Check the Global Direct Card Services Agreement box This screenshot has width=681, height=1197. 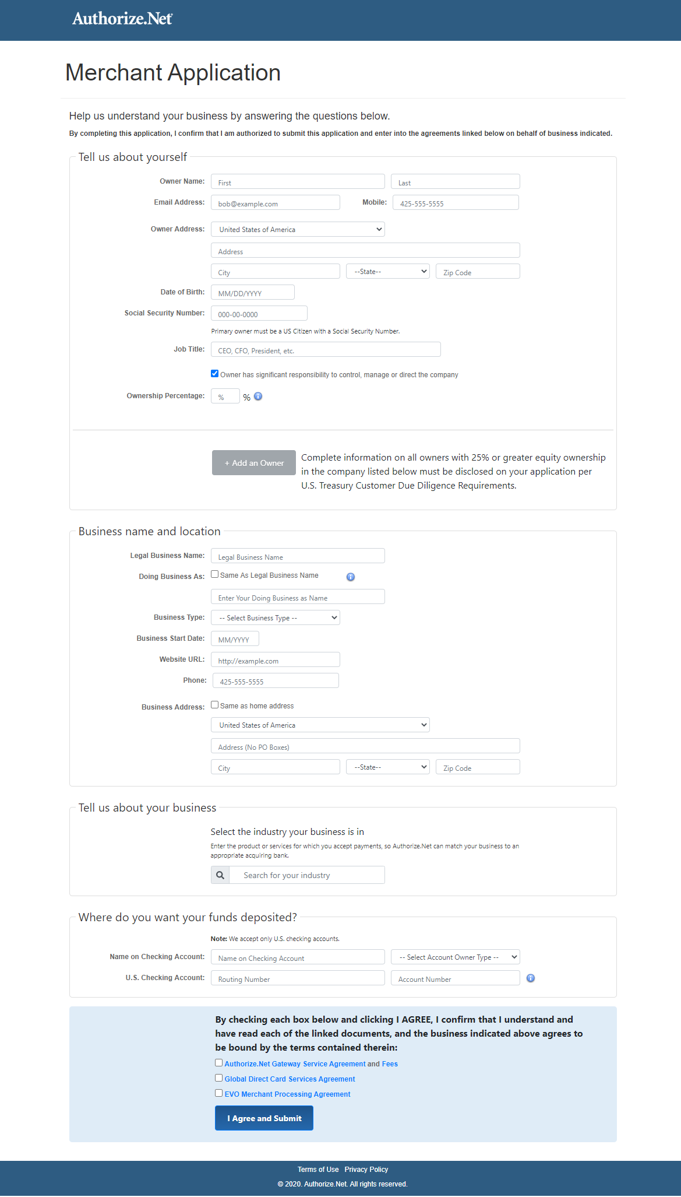[x=219, y=1077]
